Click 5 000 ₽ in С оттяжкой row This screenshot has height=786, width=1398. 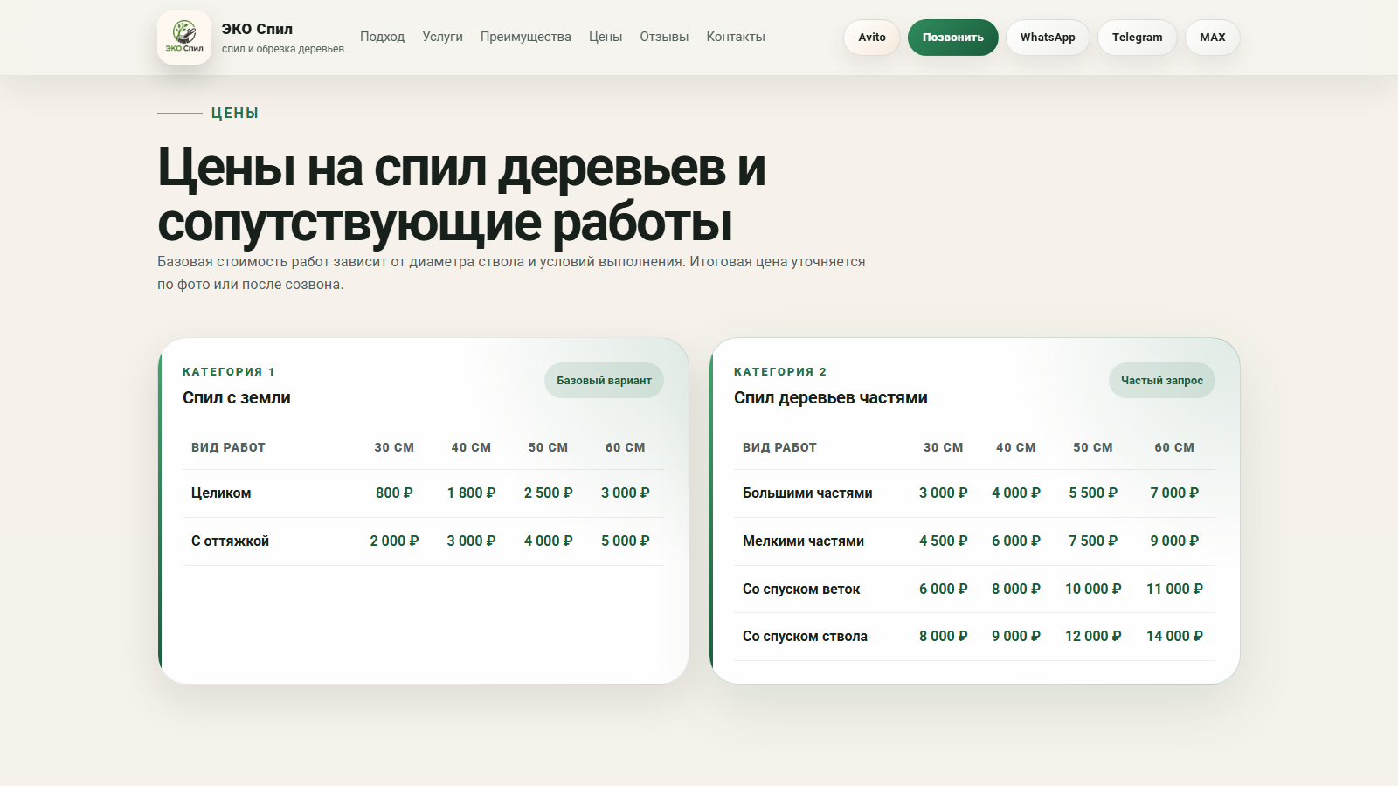625,541
